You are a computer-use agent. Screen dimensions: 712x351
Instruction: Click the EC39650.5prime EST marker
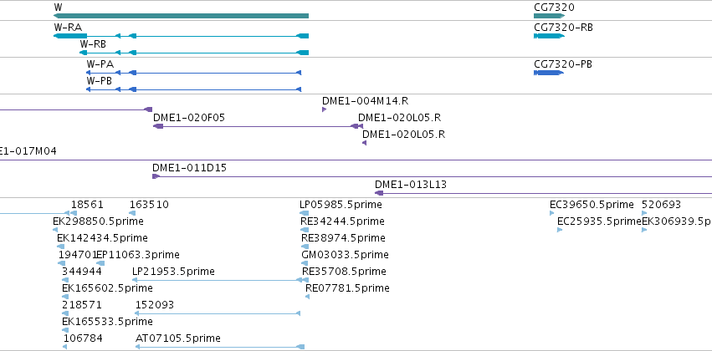[x=552, y=213]
